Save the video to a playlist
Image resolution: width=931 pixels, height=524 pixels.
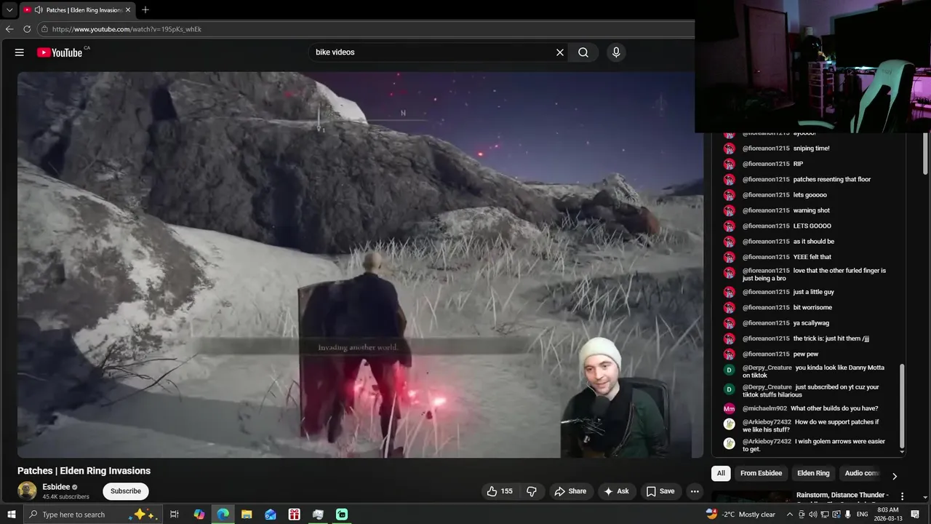(660, 491)
